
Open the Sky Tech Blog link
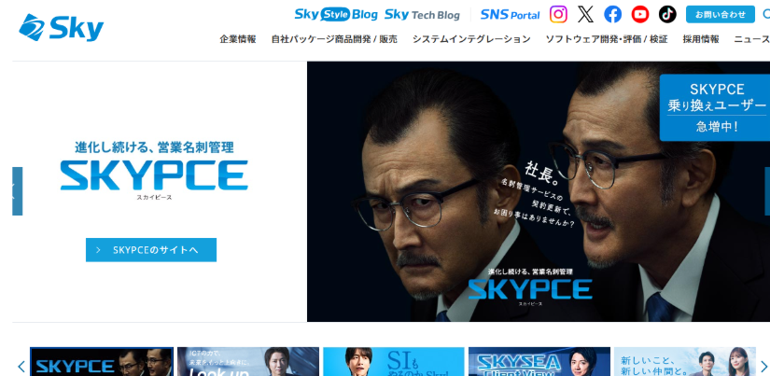pos(422,15)
